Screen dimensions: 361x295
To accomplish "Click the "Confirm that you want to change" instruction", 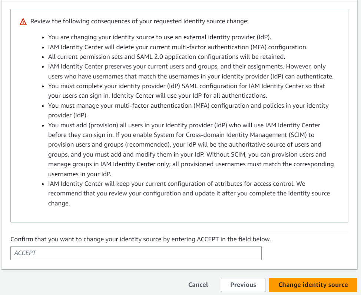I will [x=140, y=239].
